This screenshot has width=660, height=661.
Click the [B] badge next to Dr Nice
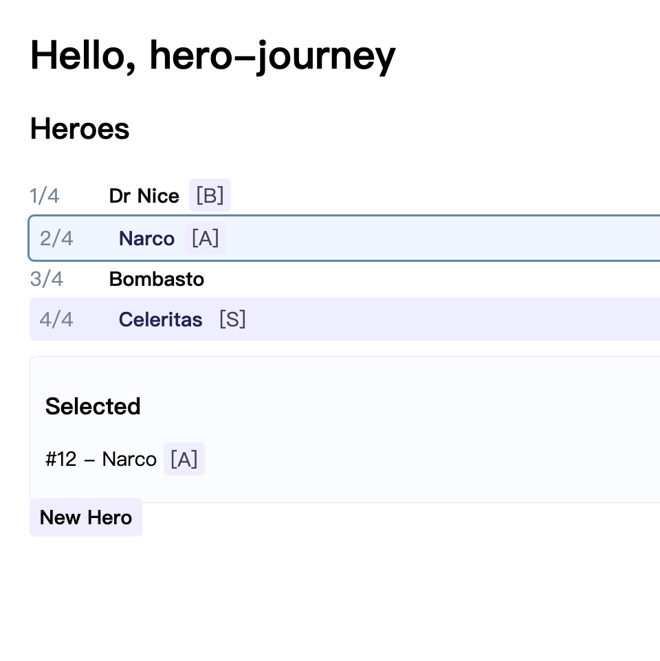coord(210,196)
